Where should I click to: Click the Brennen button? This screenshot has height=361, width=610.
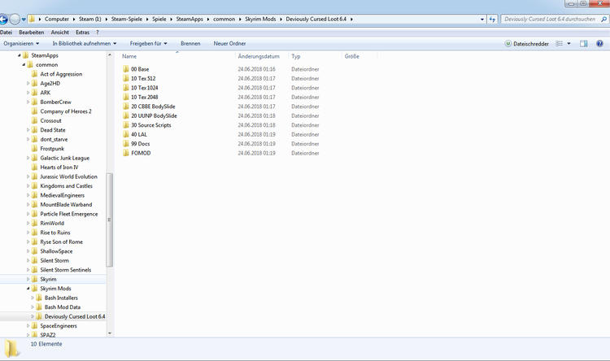(x=190, y=44)
